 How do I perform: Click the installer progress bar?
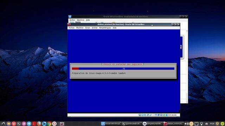click(x=123, y=69)
